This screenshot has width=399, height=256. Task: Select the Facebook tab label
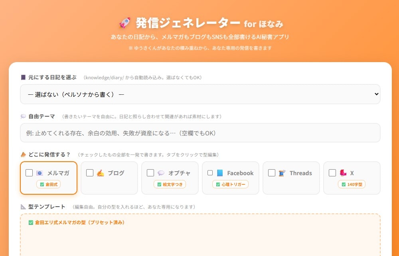240,173
